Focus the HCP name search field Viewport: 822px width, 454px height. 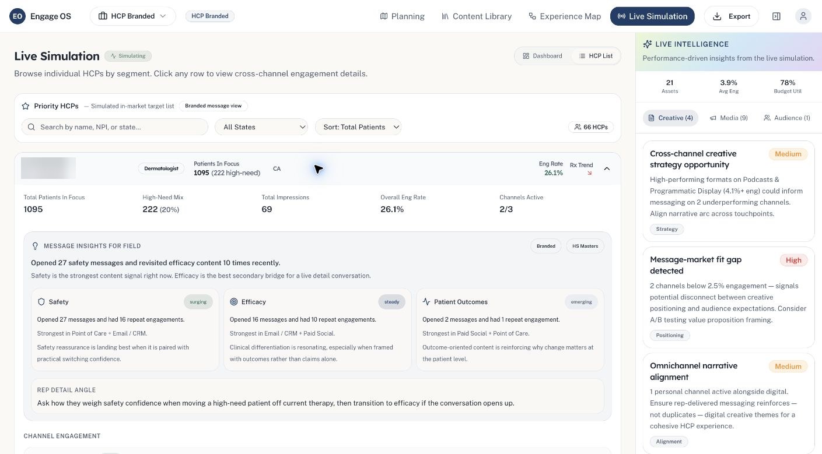(x=115, y=127)
